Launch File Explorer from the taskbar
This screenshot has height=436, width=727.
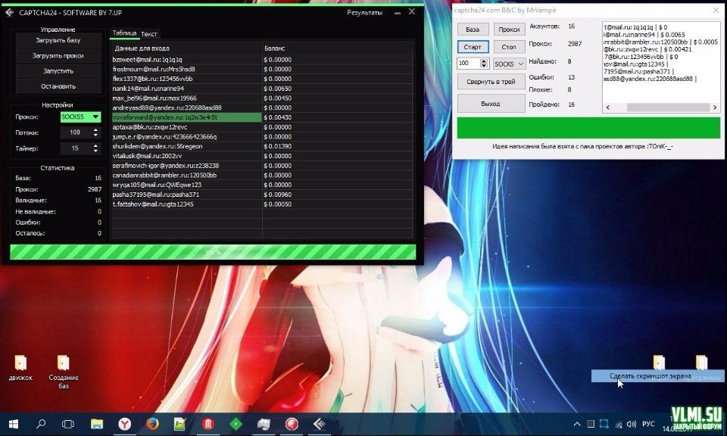click(97, 424)
